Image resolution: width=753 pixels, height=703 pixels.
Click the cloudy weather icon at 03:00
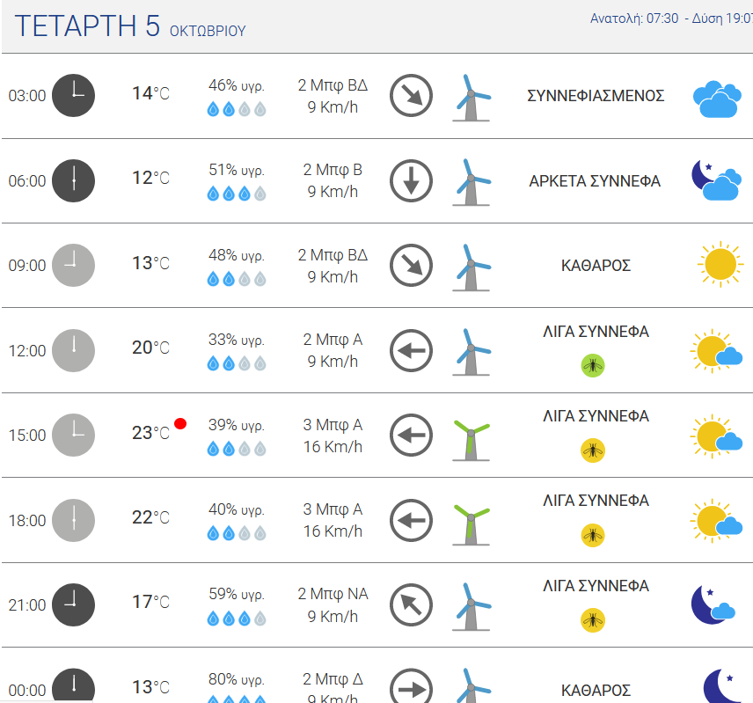pyautogui.click(x=717, y=99)
